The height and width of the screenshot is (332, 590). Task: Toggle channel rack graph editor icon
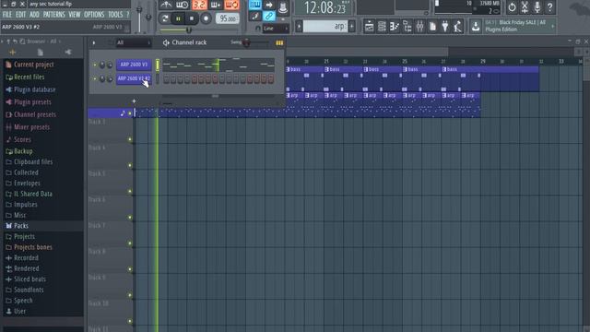click(x=279, y=43)
